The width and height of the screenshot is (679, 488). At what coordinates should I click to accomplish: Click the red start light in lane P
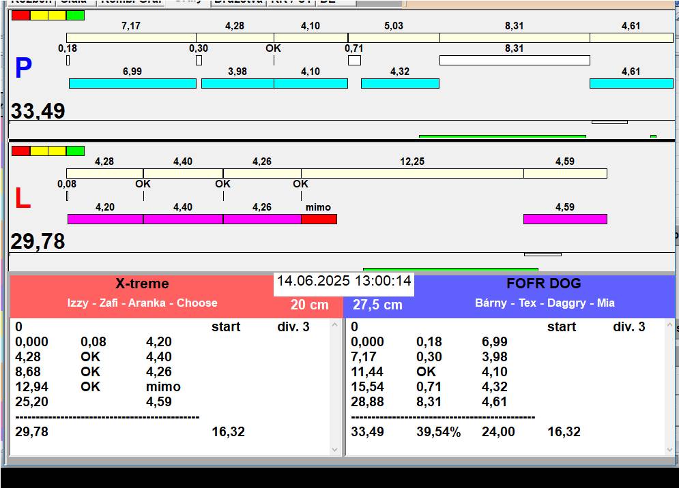[x=20, y=15]
